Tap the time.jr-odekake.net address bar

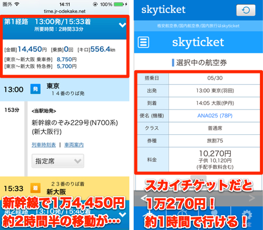65,12
